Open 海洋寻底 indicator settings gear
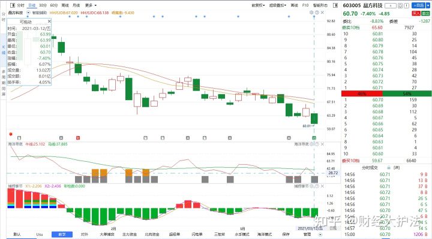This screenshot has height=239, width=432. click(x=311, y=144)
